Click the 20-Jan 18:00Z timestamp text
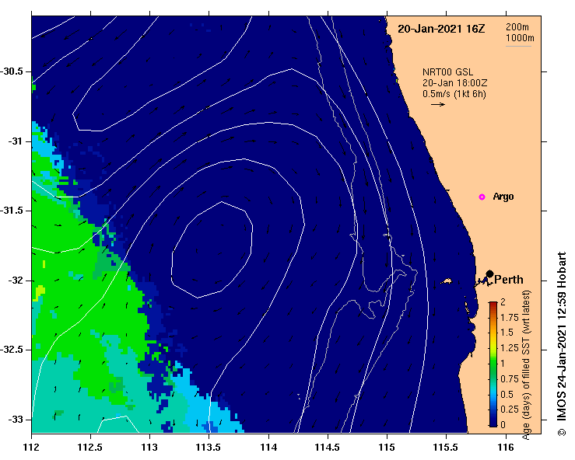The image size is (575, 460). point(454,83)
